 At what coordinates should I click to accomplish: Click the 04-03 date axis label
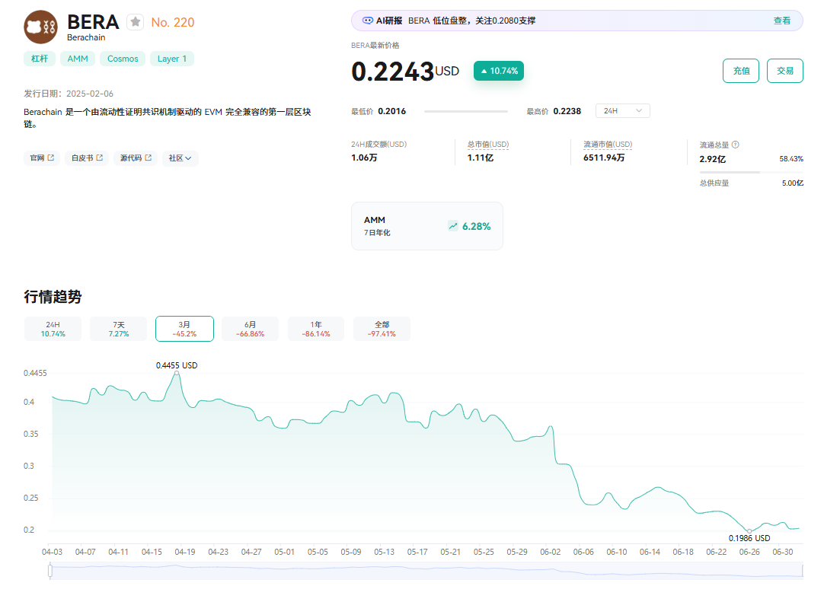click(x=52, y=552)
